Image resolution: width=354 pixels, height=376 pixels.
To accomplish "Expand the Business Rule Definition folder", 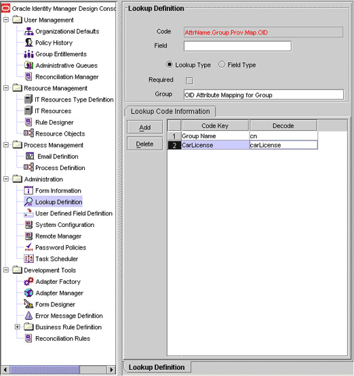I will pyautogui.click(x=17, y=327).
